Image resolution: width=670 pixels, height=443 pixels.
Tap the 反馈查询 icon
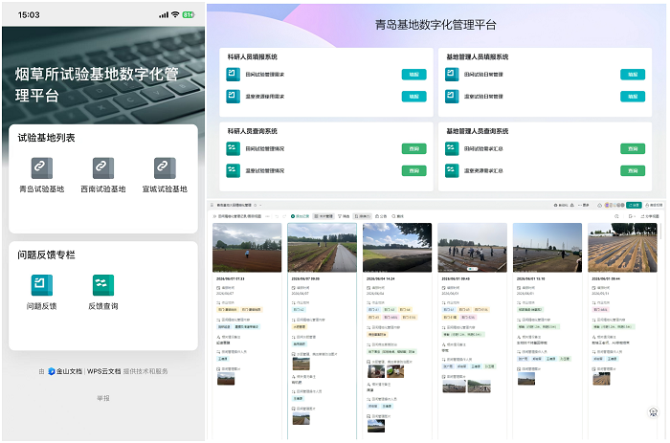[103, 285]
